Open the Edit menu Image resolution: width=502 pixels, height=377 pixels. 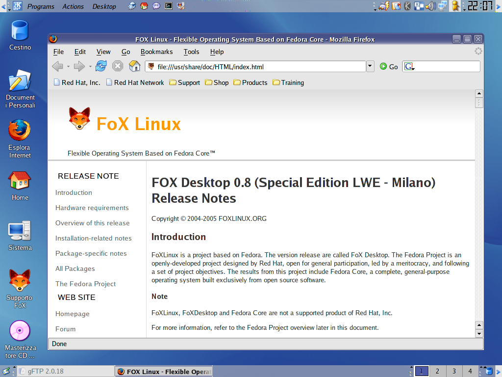tap(80, 52)
